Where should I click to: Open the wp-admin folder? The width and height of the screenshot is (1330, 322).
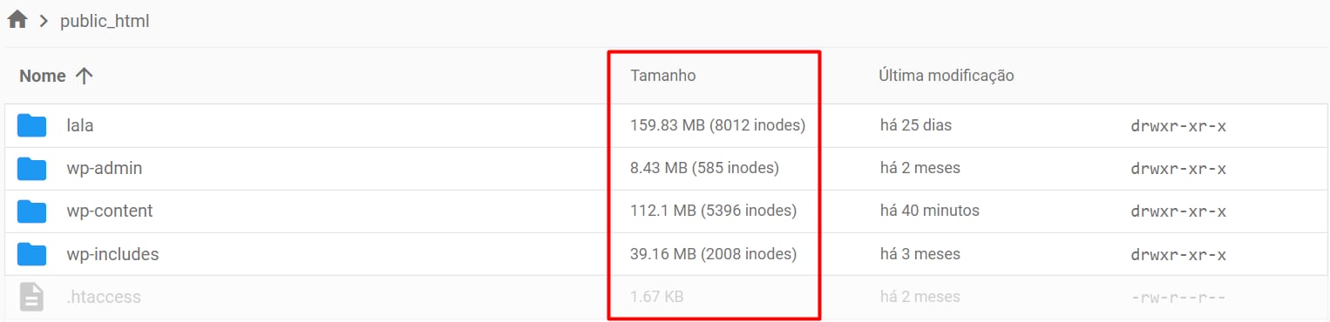coord(104,168)
